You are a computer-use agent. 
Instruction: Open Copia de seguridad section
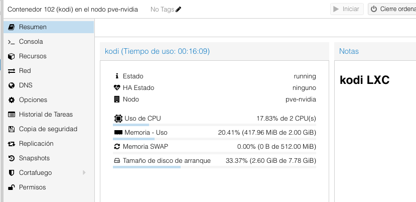[x=48, y=129]
